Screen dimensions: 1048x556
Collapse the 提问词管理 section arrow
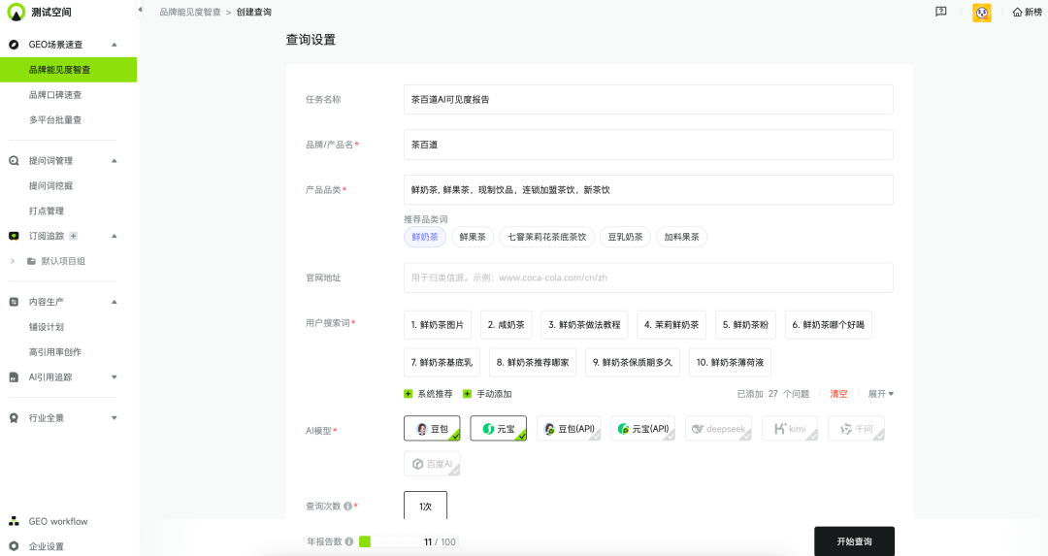pos(115,161)
